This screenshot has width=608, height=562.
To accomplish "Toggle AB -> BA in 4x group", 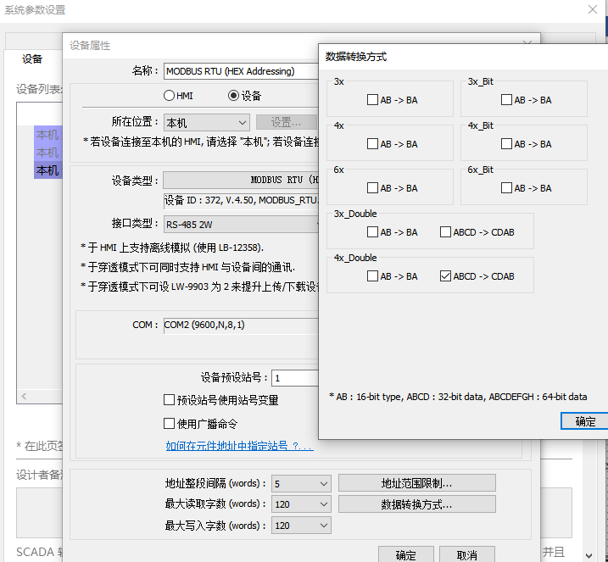I will click(373, 144).
